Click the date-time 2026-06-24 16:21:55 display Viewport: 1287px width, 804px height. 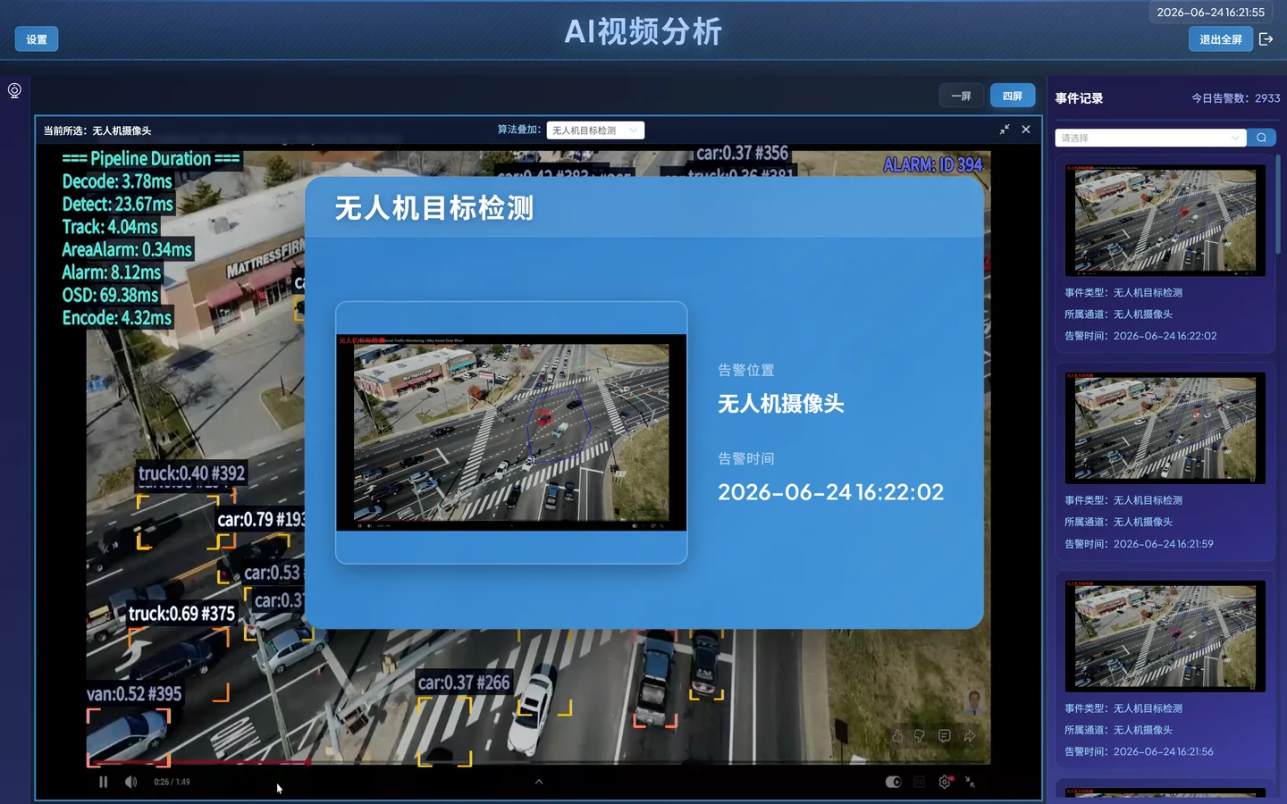pos(1210,13)
